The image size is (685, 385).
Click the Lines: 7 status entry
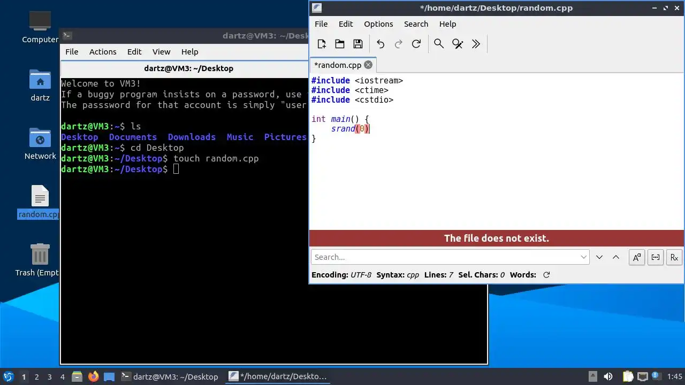tap(439, 275)
